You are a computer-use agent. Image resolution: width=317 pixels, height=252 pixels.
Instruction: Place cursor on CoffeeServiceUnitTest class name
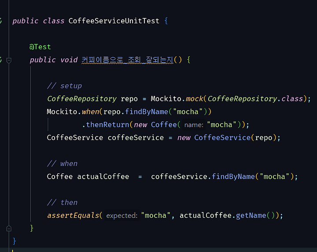click(114, 21)
